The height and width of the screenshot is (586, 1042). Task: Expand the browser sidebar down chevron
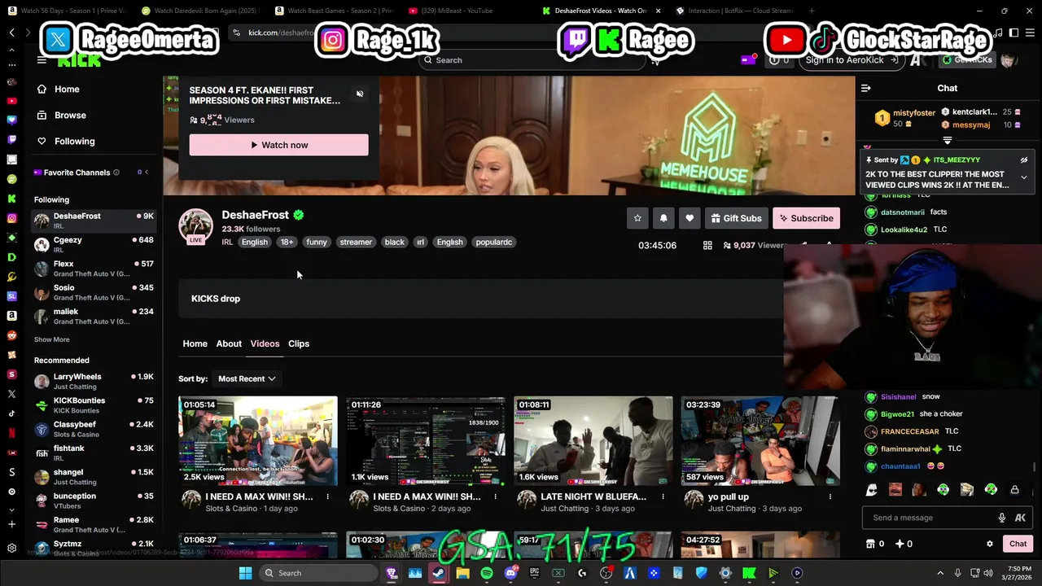tap(11, 511)
